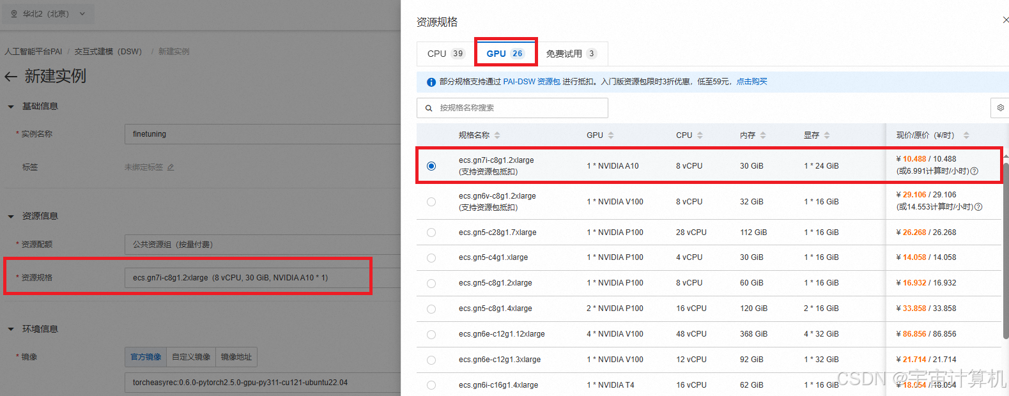
Task: Sort by 显存 column arrows
Action: pyautogui.click(x=827, y=135)
